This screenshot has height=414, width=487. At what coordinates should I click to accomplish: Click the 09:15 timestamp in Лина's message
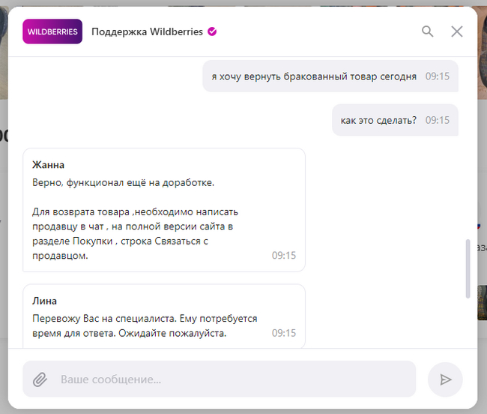point(284,333)
